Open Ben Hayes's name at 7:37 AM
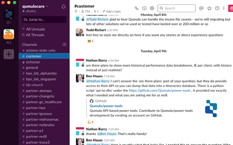Image resolution: width=233 pixels, height=145 pixels. pos(94,140)
